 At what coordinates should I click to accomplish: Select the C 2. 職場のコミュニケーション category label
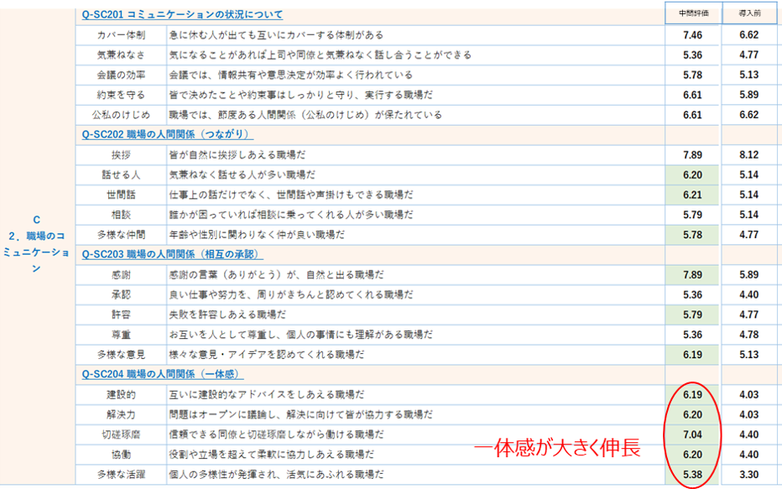coord(36,244)
